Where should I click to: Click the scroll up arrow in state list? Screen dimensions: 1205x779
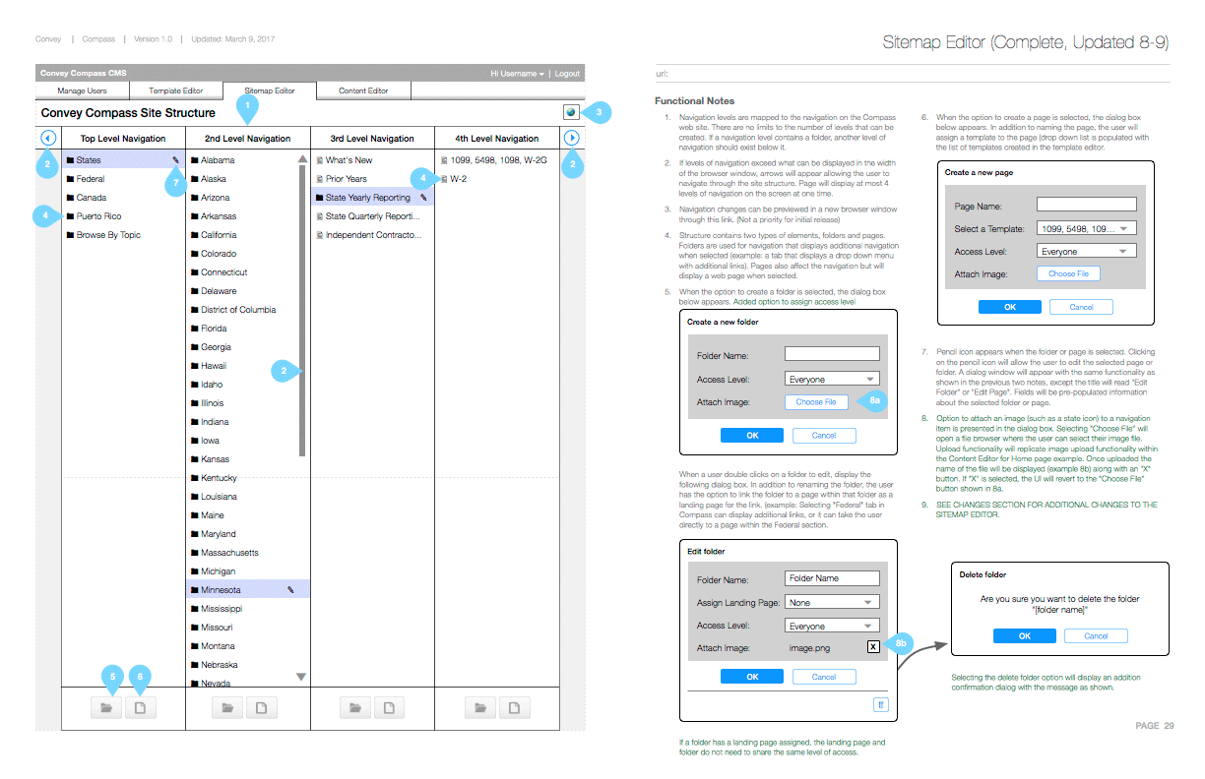click(302, 158)
